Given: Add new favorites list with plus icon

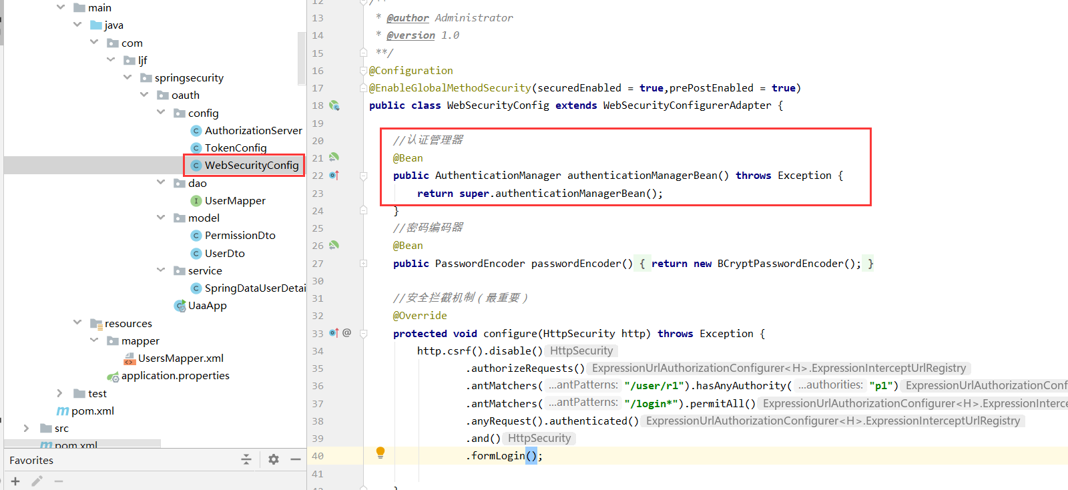Looking at the screenshot, I should pyautogui.click(x=15, y=481).
